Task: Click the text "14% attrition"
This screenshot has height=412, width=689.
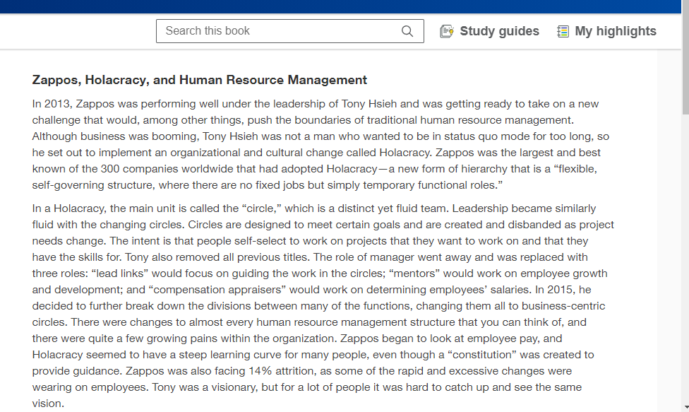Action: (282, 371)
